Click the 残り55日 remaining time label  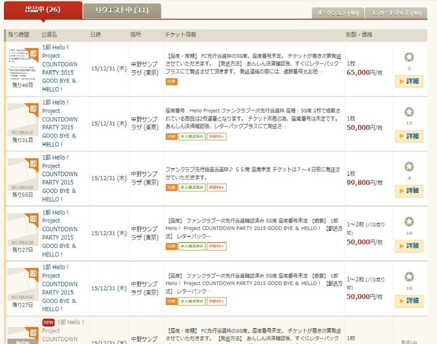23,195
